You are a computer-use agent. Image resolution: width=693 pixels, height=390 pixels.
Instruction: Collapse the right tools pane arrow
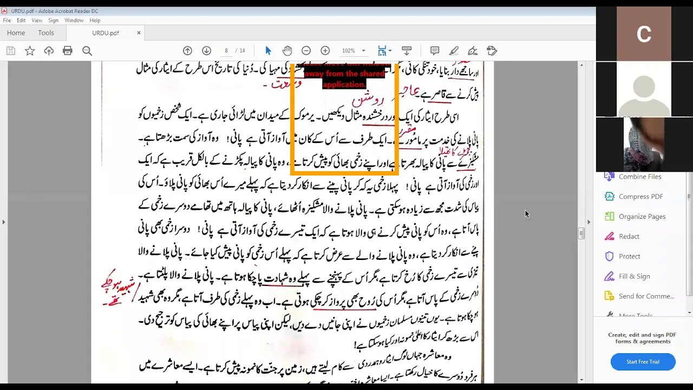tap(589, 222)
